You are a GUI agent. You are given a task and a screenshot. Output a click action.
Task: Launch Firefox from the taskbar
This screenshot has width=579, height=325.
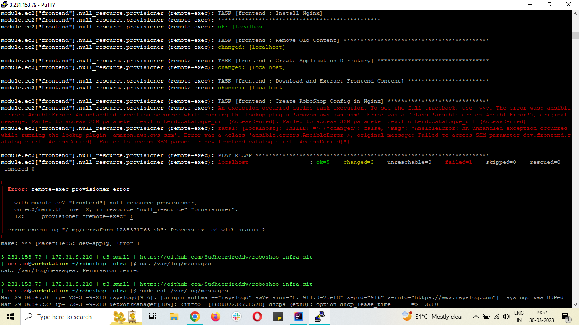tap(215, 317)
